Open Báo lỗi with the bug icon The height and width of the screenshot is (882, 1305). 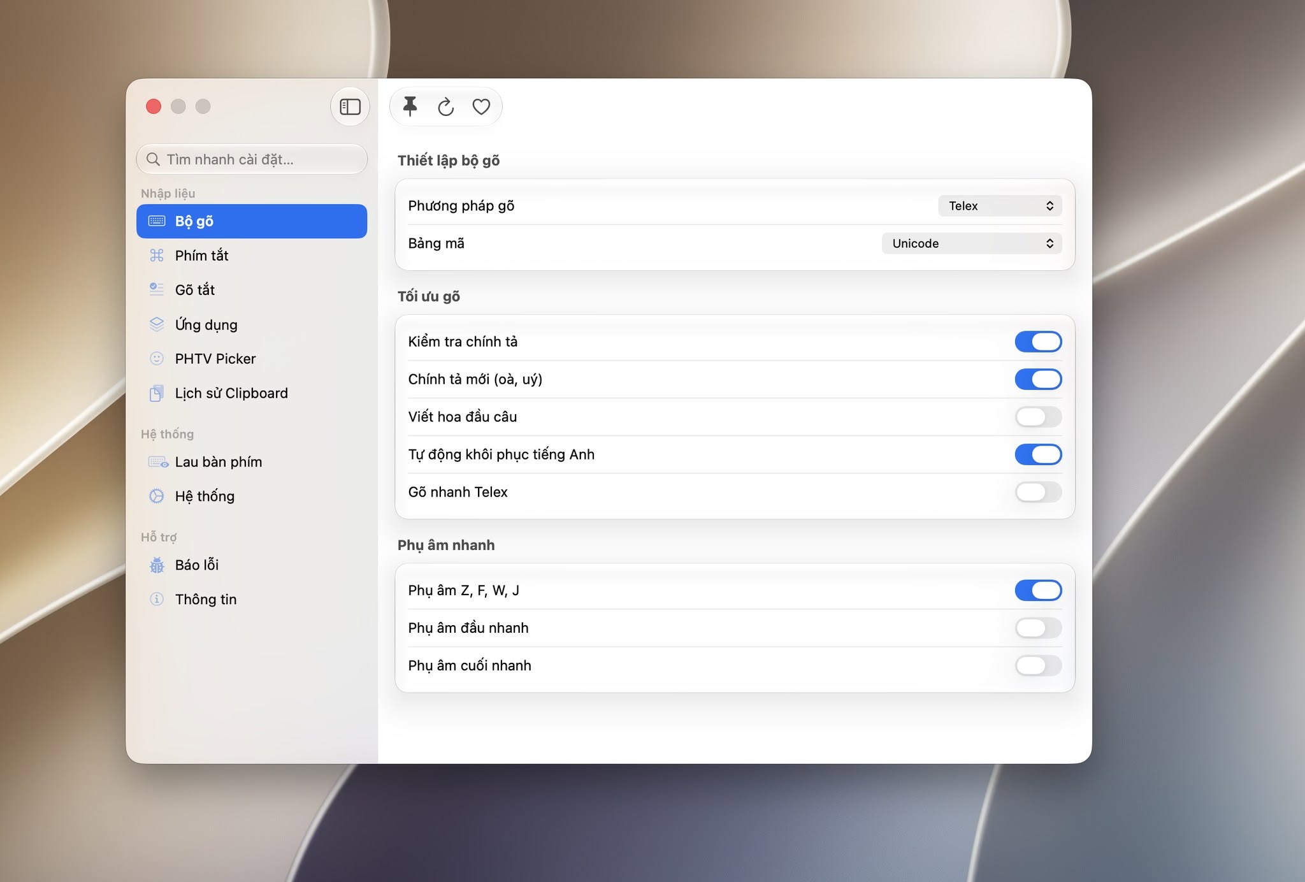pyautogui.click(x=252, y=565)
